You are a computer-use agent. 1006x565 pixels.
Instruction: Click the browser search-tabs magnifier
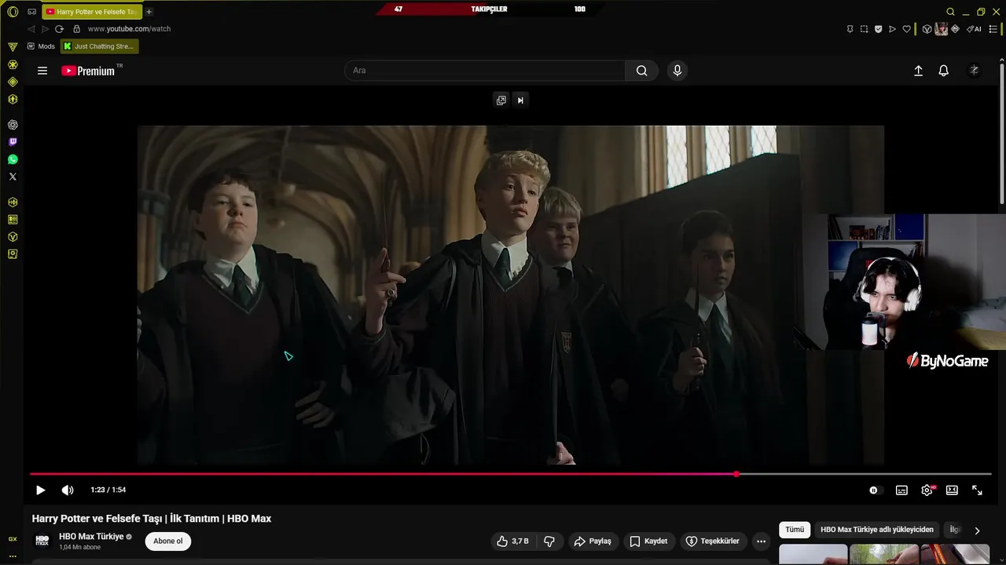pyautogui.click(x=950, y=12)
